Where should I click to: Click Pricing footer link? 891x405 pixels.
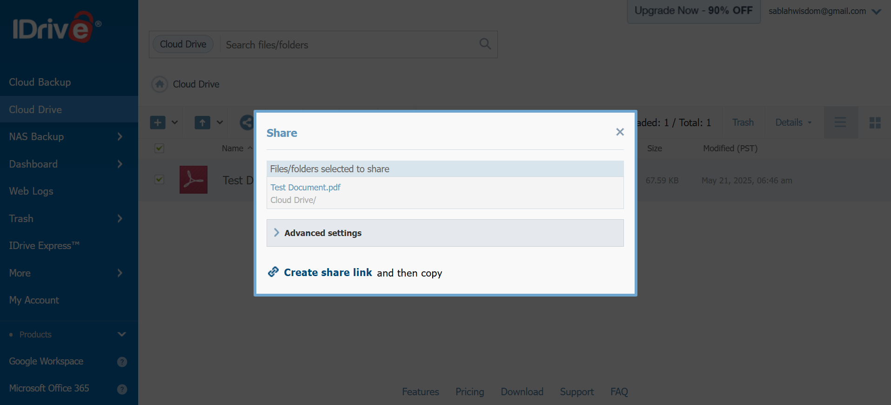click(x=469, y=392)
